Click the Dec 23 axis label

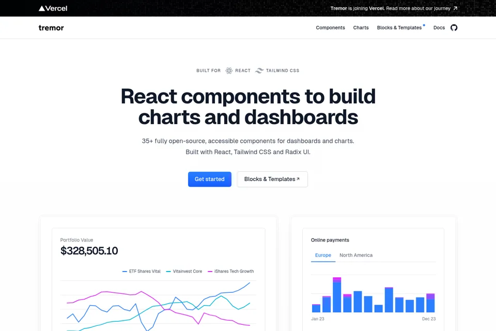point(429,319)
